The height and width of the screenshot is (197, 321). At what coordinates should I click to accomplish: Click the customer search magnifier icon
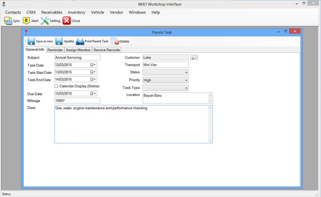194,58
